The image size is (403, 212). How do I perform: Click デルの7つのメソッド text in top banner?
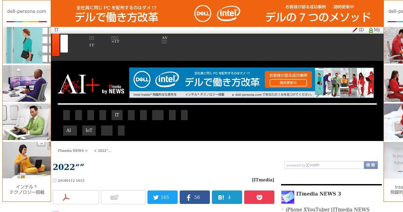click(318, 17)
